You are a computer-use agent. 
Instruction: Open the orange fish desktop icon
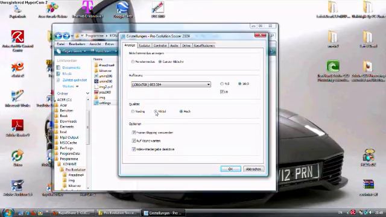[x=17, y=70]
